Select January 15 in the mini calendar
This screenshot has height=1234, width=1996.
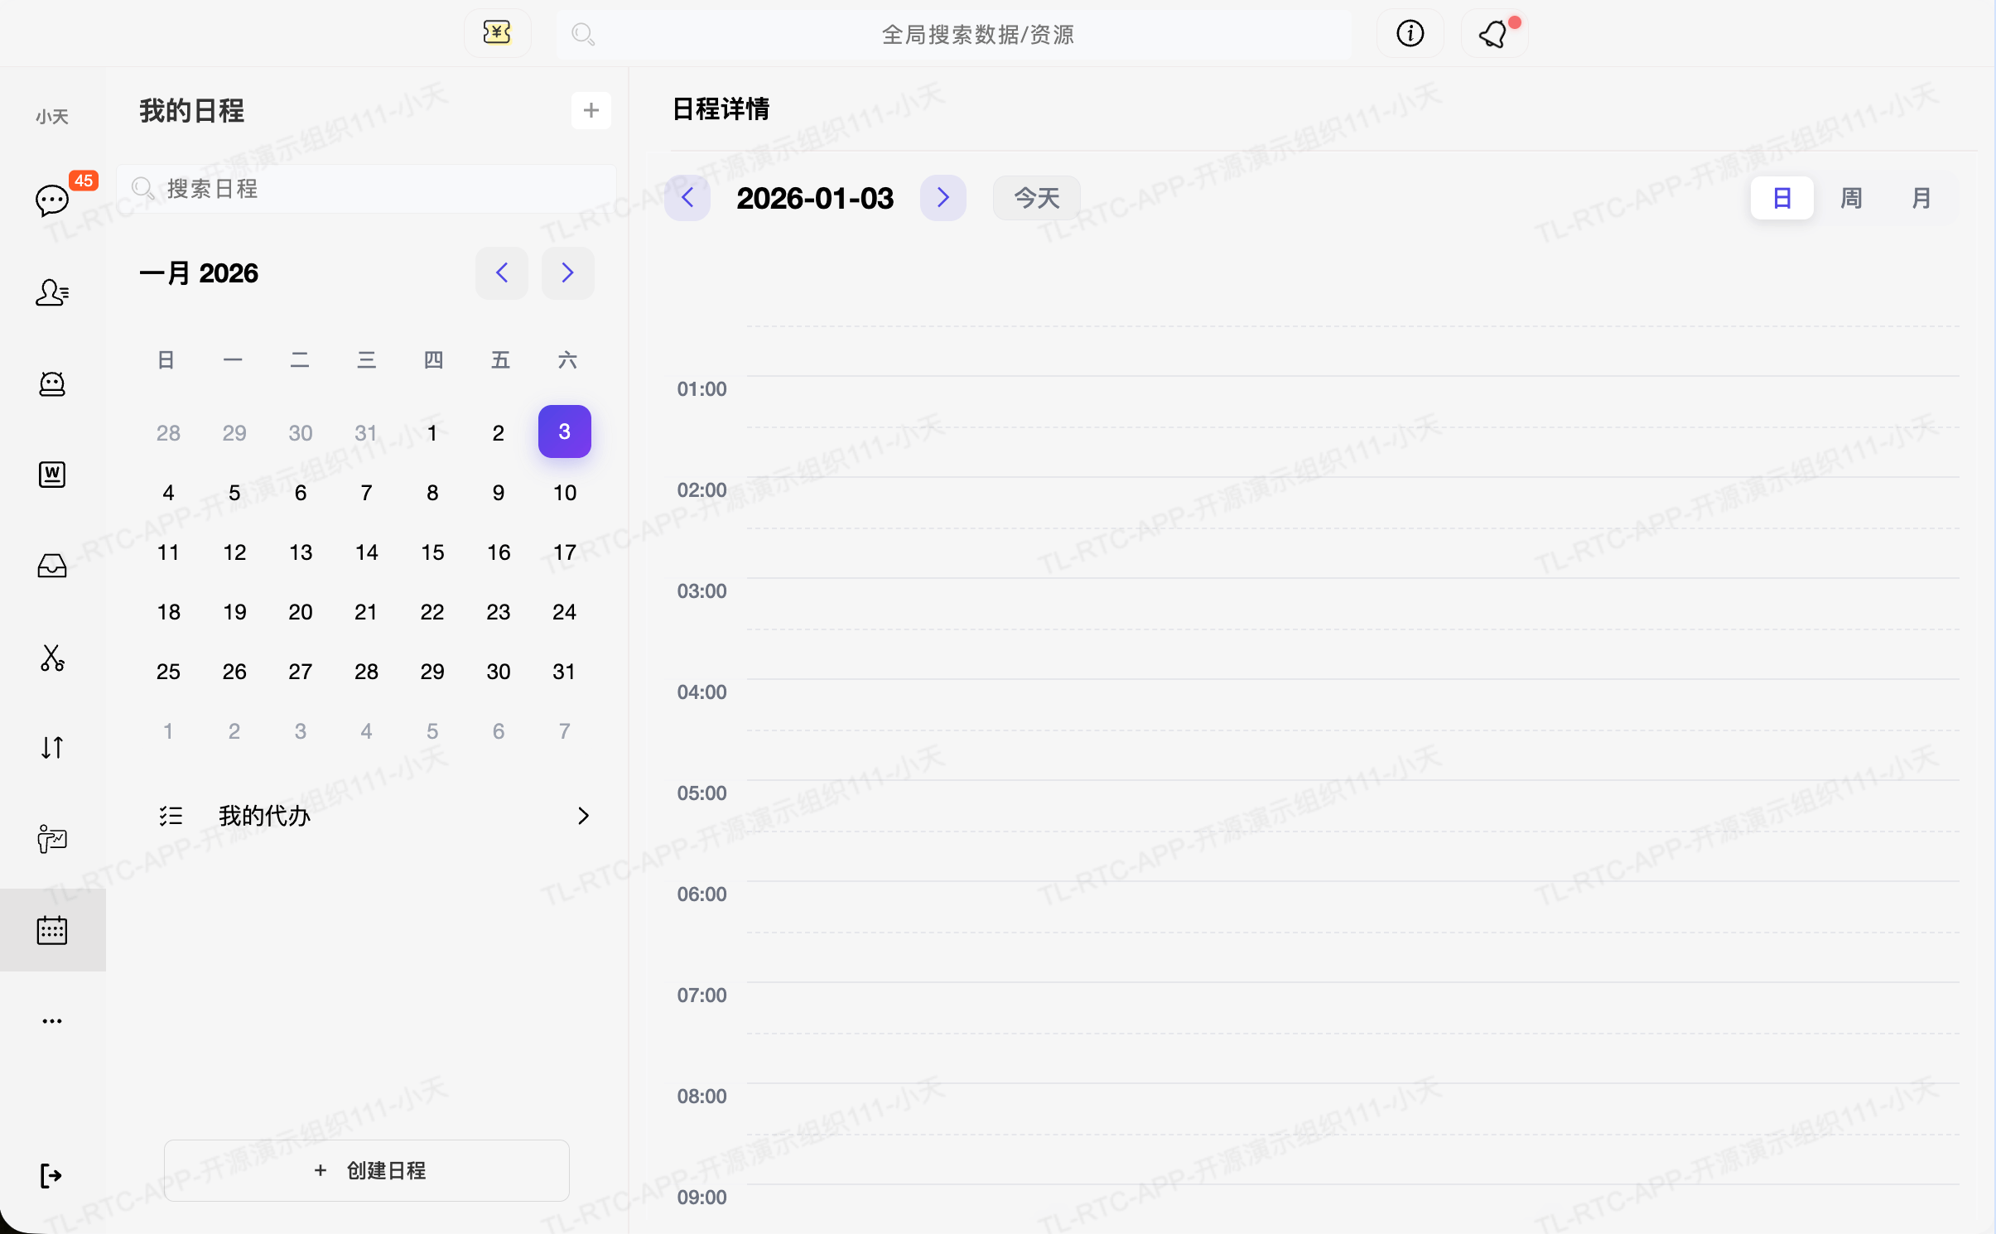coord(432,552)
